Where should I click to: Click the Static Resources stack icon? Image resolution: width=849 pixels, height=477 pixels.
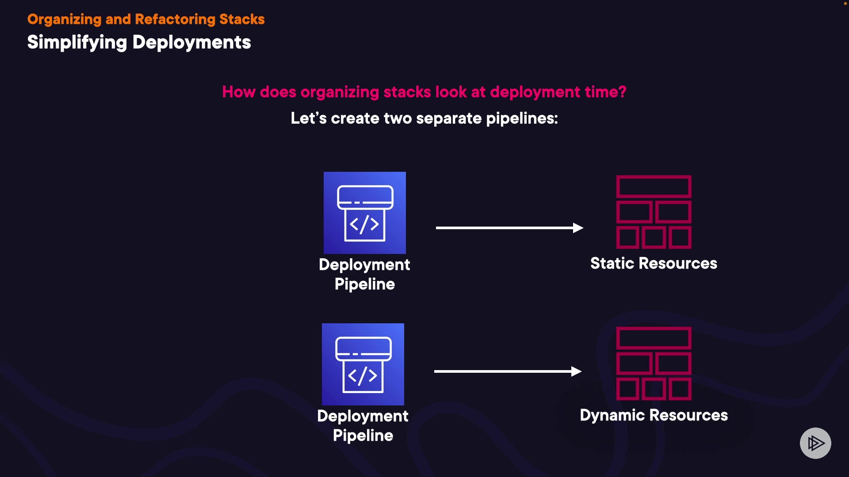pyautogui.click(x=654, y=212)
